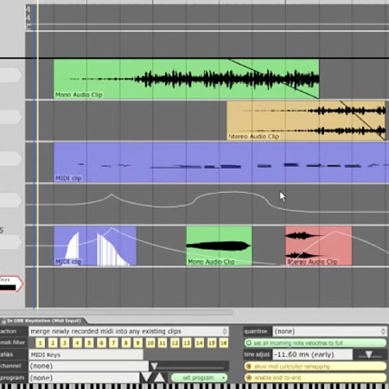Select the green Mono Audio Clip on the top track
Viewport: 389px width, 389px height.
(186, 79)
